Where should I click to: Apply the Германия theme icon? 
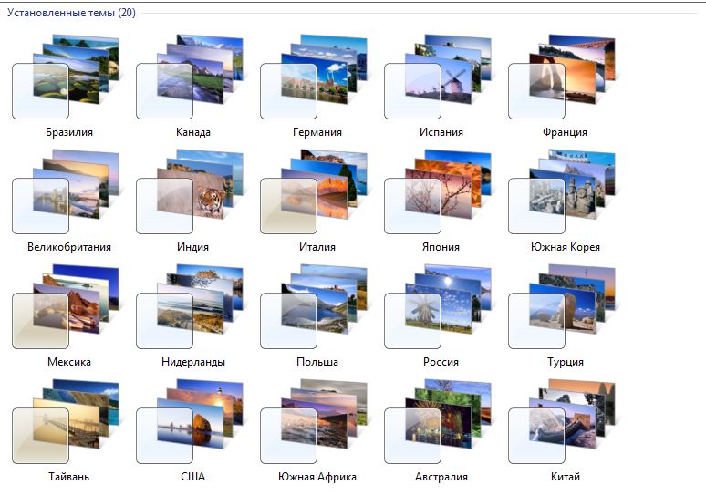pos(315,77)
